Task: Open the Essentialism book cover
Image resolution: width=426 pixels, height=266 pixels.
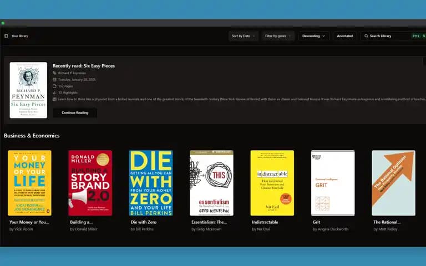Action: click(211, 183)
